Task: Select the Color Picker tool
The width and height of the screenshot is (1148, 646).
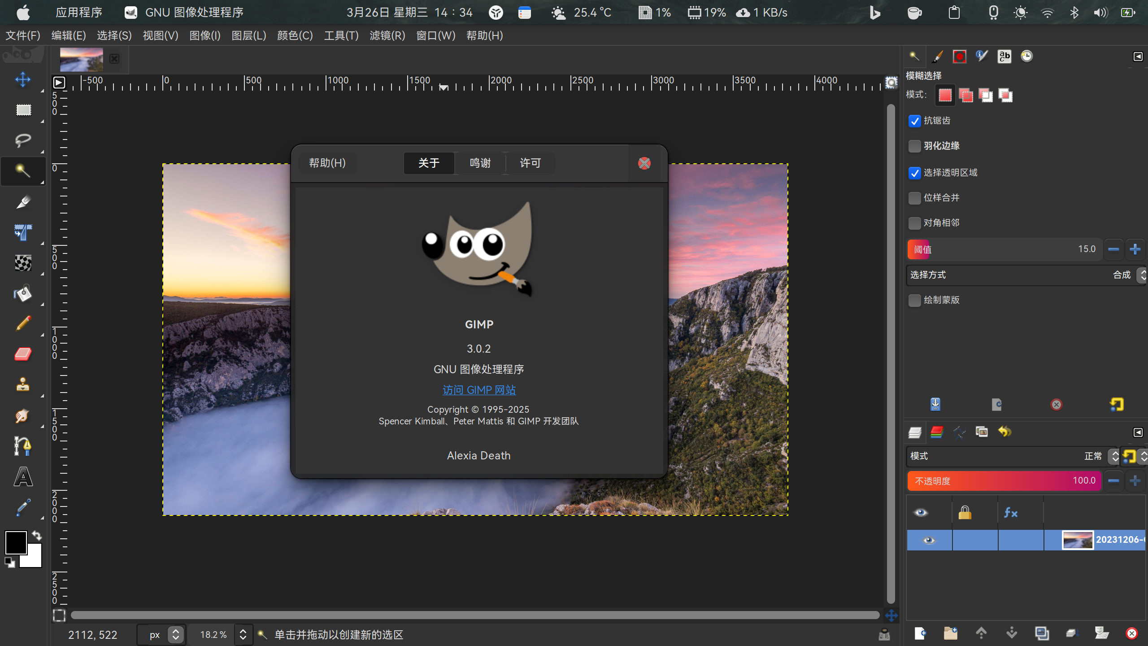Action: [23, 507]
